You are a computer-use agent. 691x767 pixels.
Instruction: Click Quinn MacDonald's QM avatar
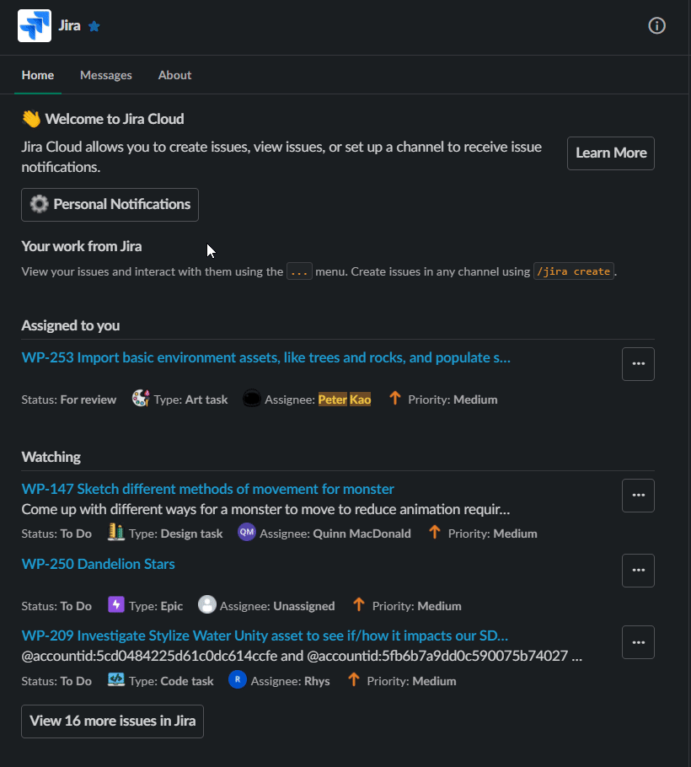click(246, 532)
